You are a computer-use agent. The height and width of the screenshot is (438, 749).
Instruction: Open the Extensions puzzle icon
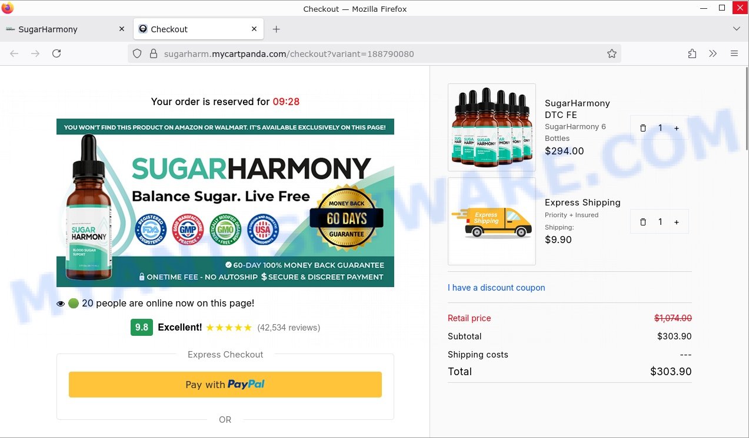[x=692, y=53]
